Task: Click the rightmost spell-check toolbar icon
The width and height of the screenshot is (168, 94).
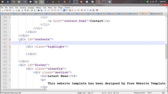Action: [97, 10]
